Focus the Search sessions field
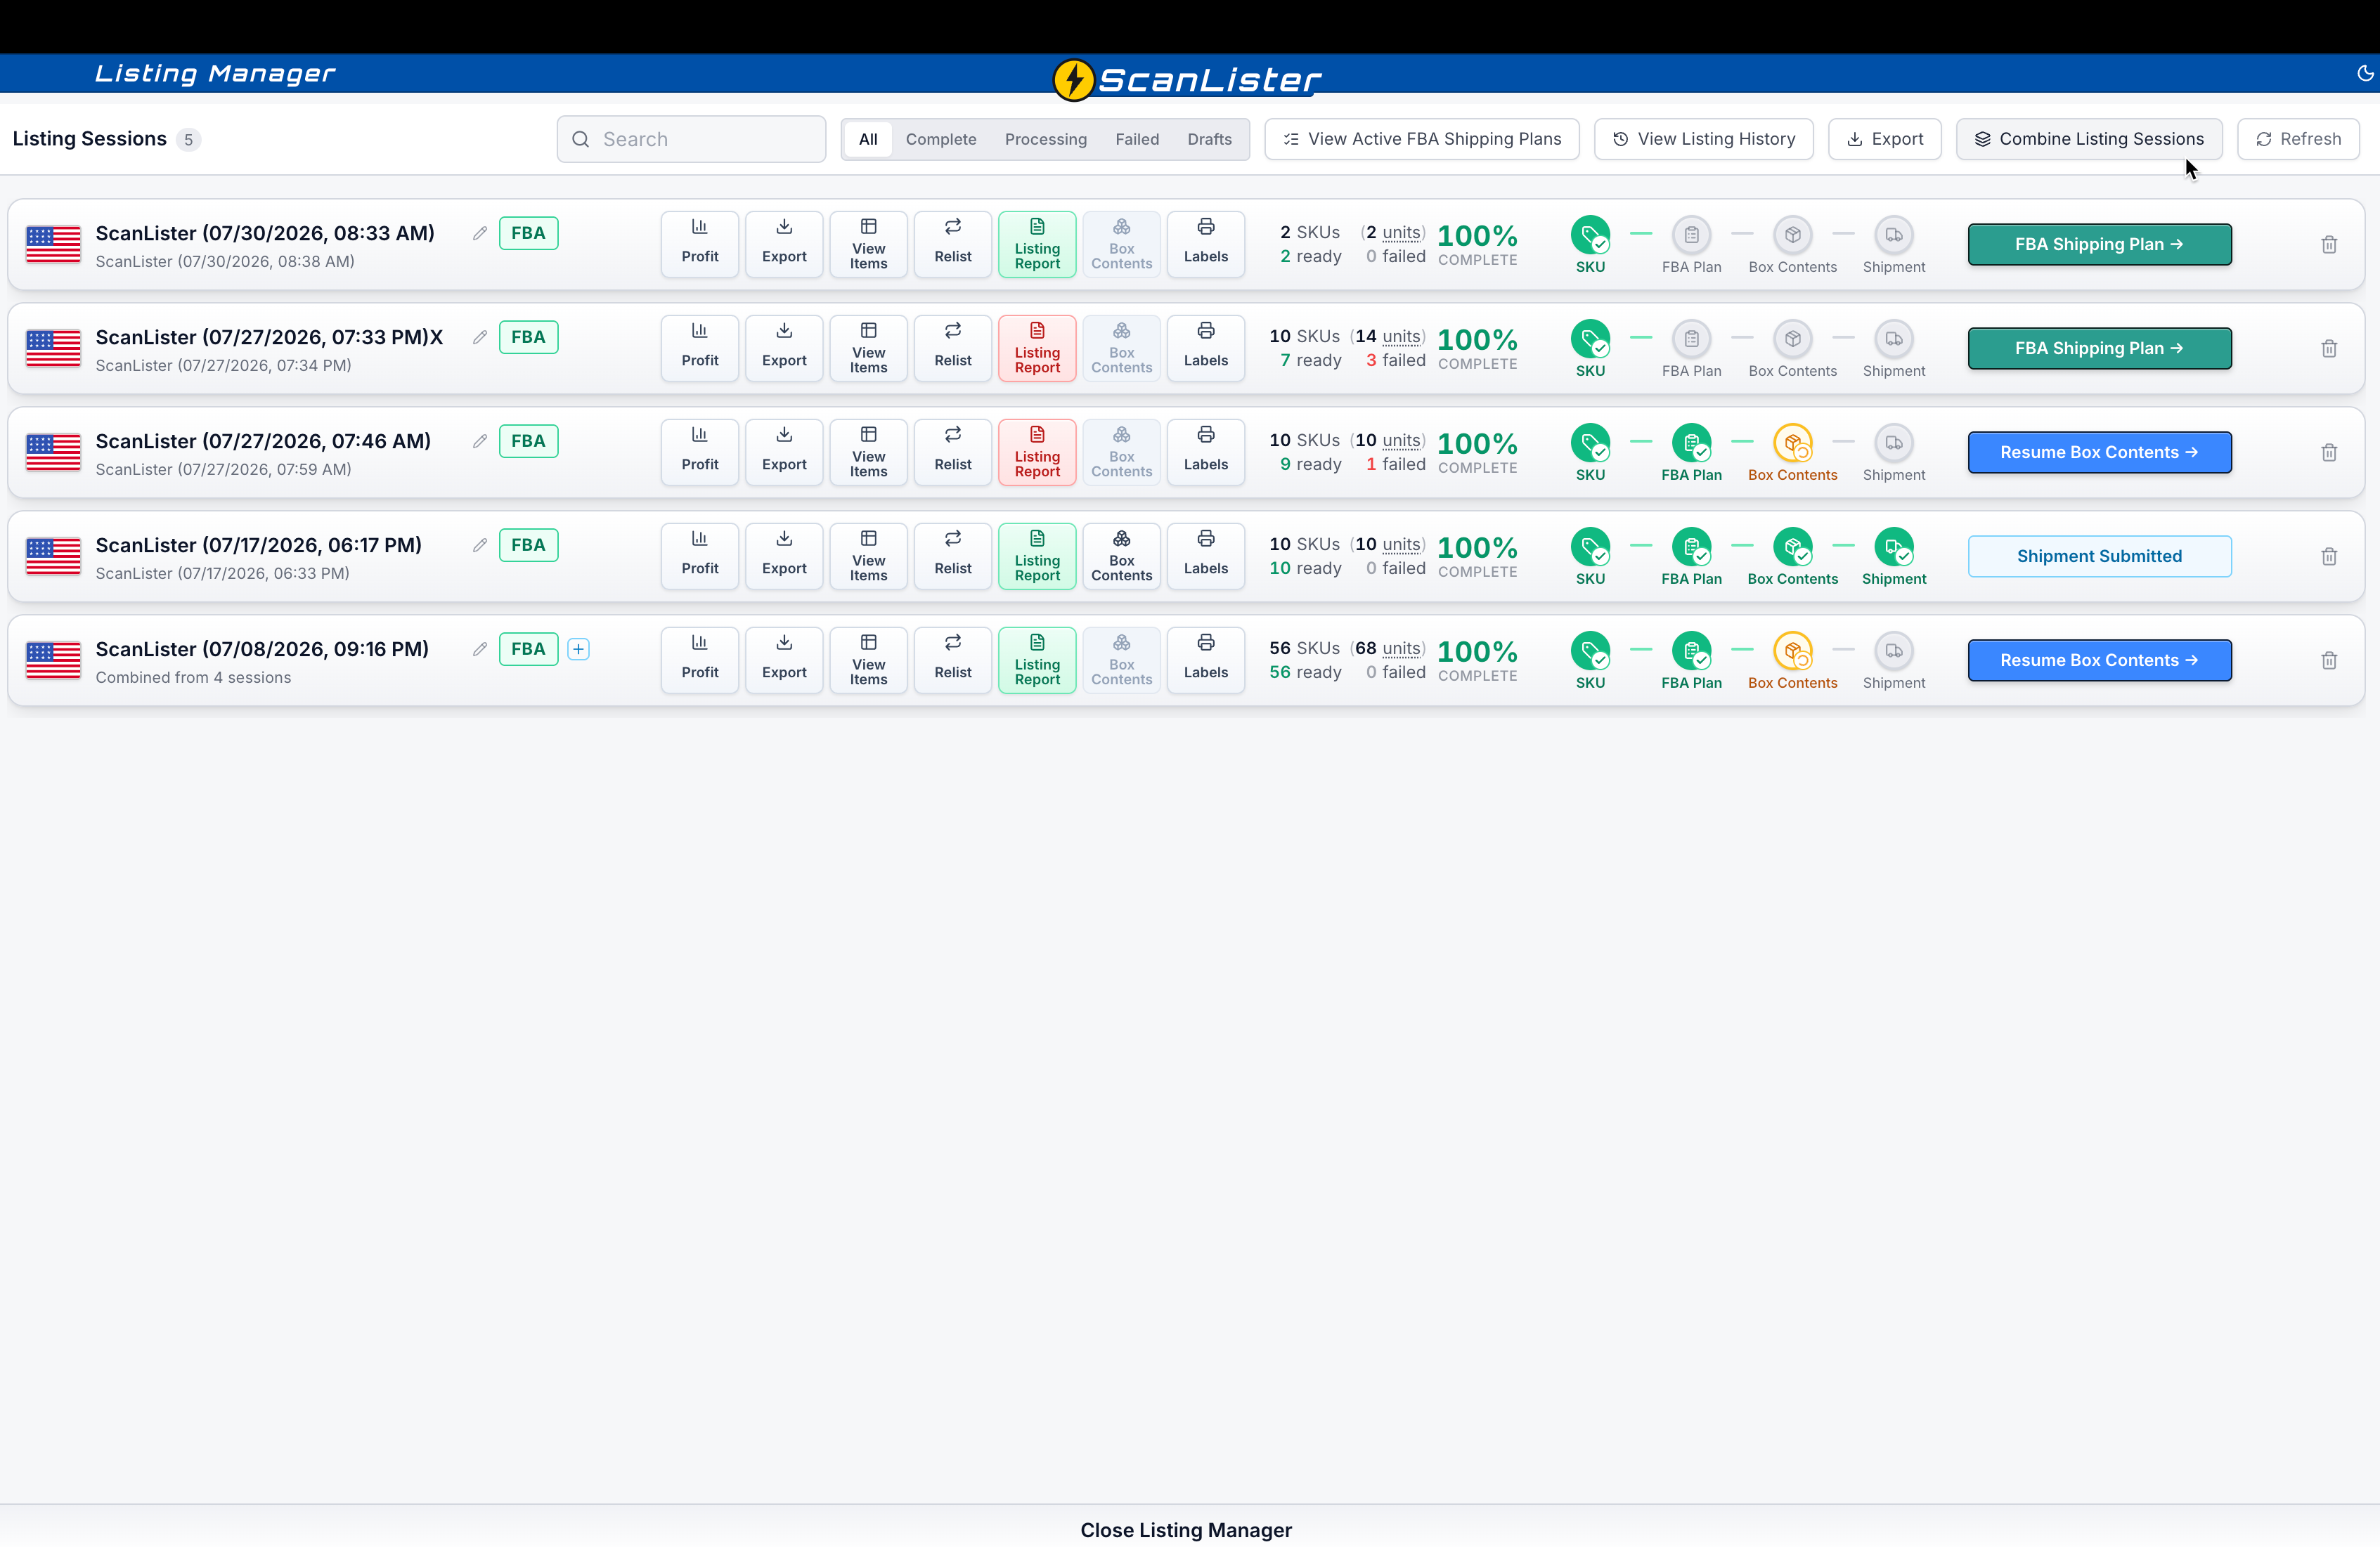 [691, 139]
